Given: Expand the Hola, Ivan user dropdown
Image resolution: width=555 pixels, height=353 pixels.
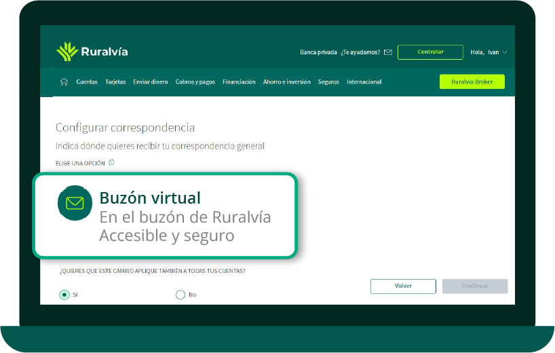Looking at the screenshot, I should point(489,52).
